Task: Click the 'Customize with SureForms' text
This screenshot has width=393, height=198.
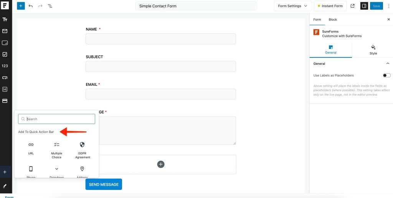Action: click(342, 36)
